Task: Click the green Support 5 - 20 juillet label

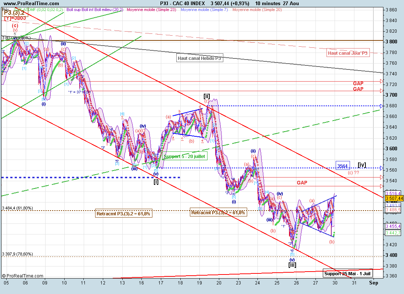Action: [185, 156]
